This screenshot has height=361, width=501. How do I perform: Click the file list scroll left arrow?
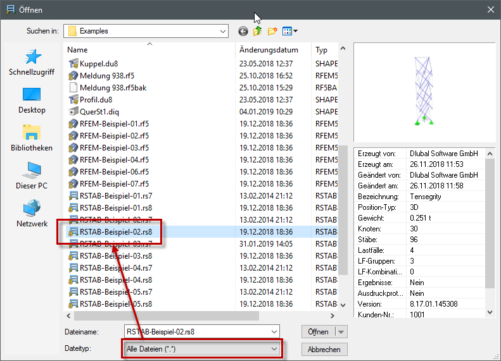click(x=68, y=315)
